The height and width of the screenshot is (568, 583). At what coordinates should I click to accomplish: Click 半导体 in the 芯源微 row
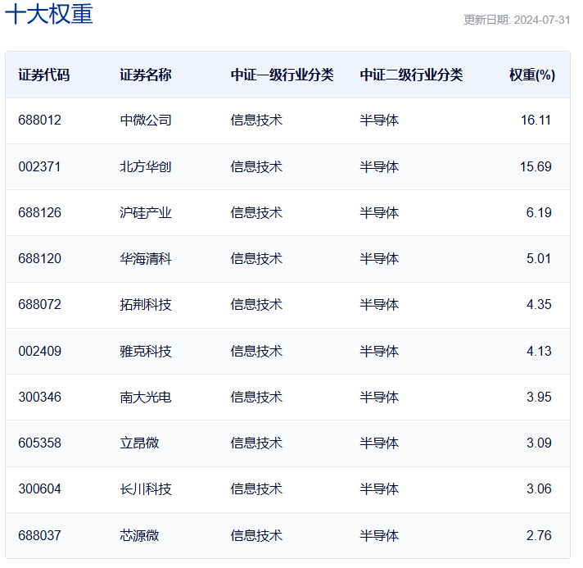(379, 535)
